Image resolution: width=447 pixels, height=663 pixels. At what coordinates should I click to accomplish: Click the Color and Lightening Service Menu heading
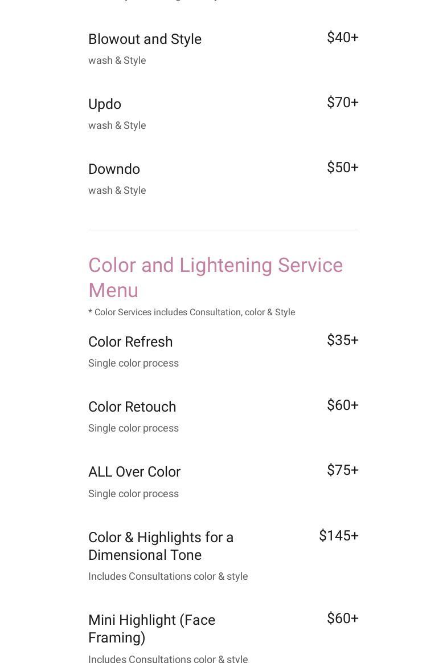click(x=215, y=278)
